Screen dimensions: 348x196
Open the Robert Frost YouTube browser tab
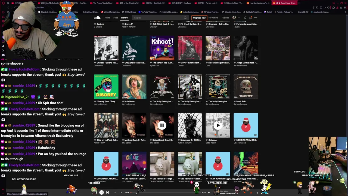(x=284, y=3)
